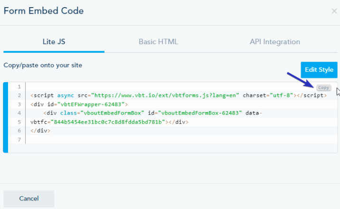Select the API Integration tab
Image resolution: width=340 pixels, height=209 pixels.
pos(274,42)
